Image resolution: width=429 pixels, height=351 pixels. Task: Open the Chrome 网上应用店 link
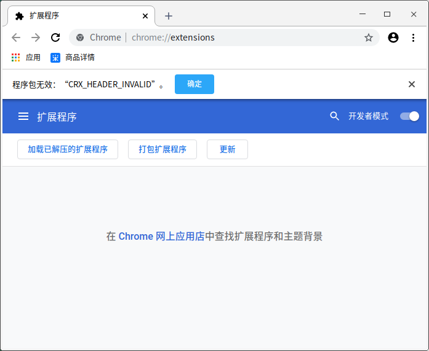pos(161,236)
